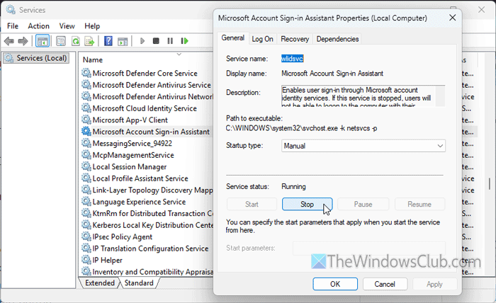Open the blue Help question-mark icon

click(x=108, y=41)
